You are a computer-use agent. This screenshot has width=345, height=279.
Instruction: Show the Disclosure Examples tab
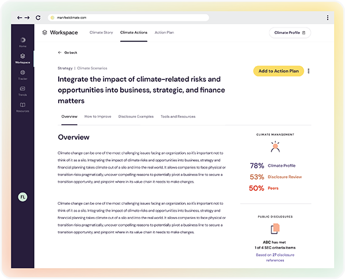click(x=136, y=117)
